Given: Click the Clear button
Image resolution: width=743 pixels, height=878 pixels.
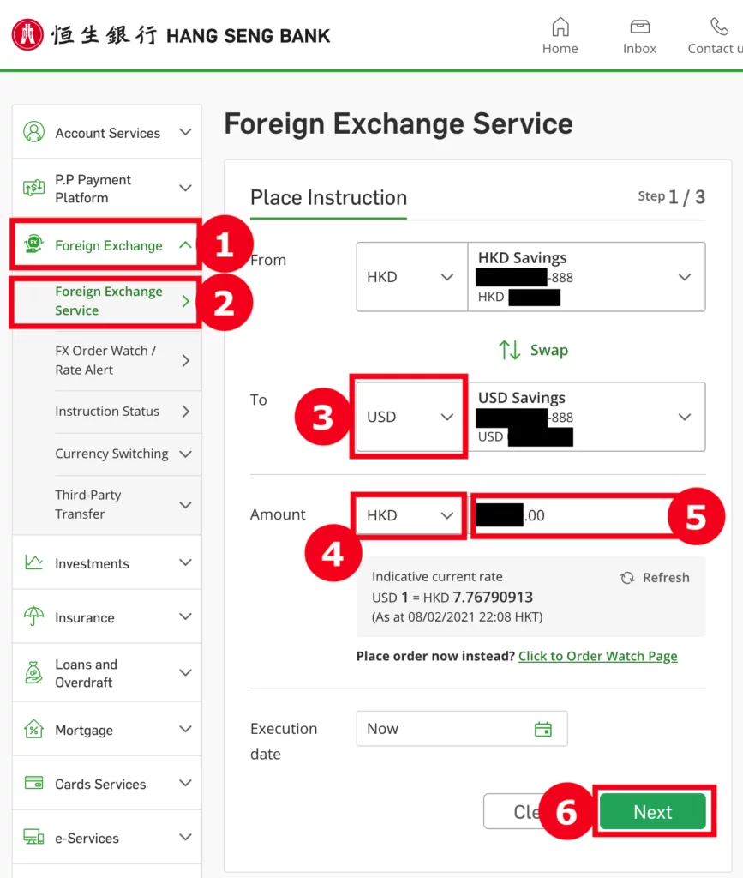Looking at the screenshot, I should click(515, 811).
